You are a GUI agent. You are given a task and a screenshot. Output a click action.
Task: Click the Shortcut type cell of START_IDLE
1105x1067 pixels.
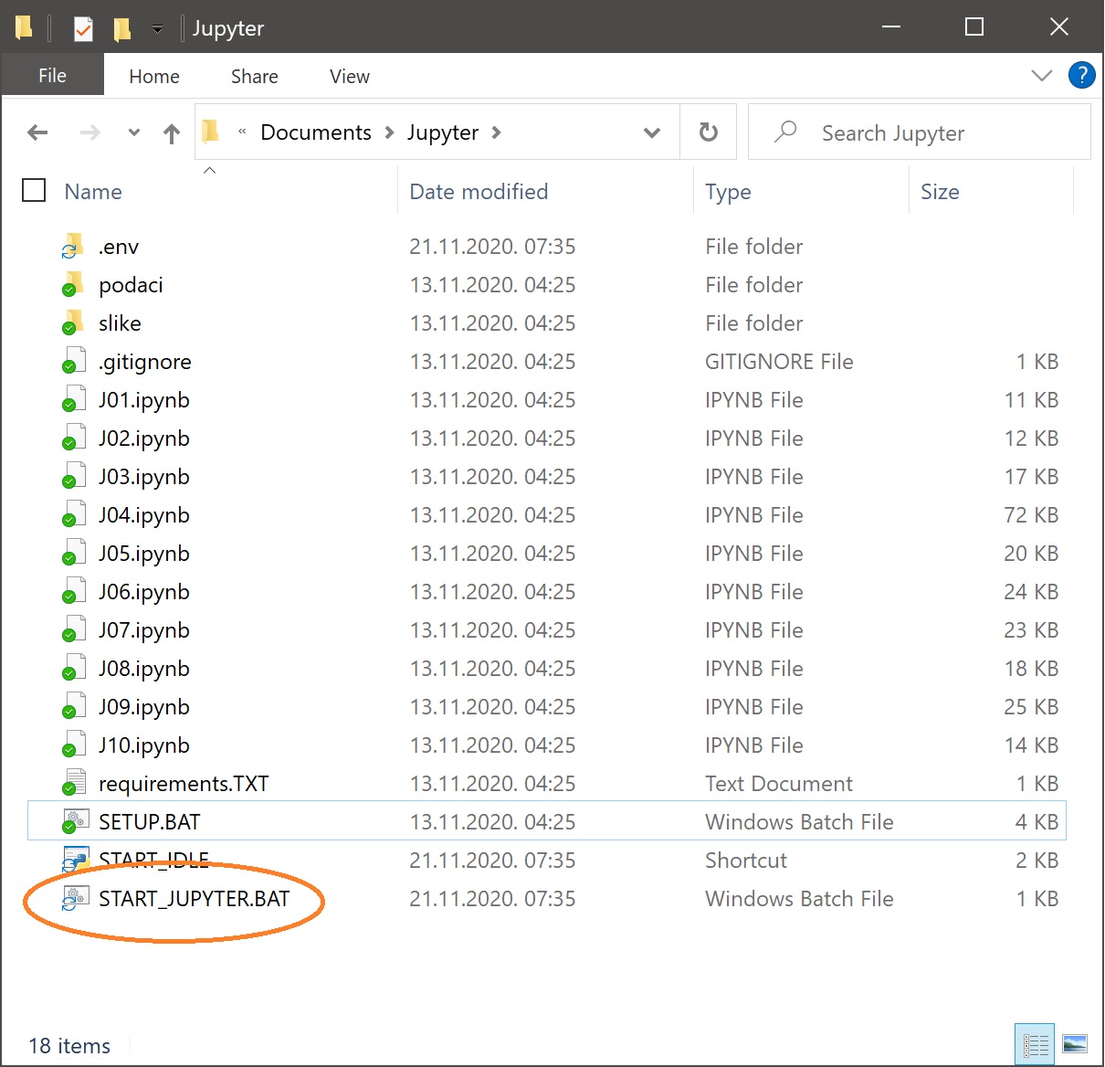[x=746, y=861]
